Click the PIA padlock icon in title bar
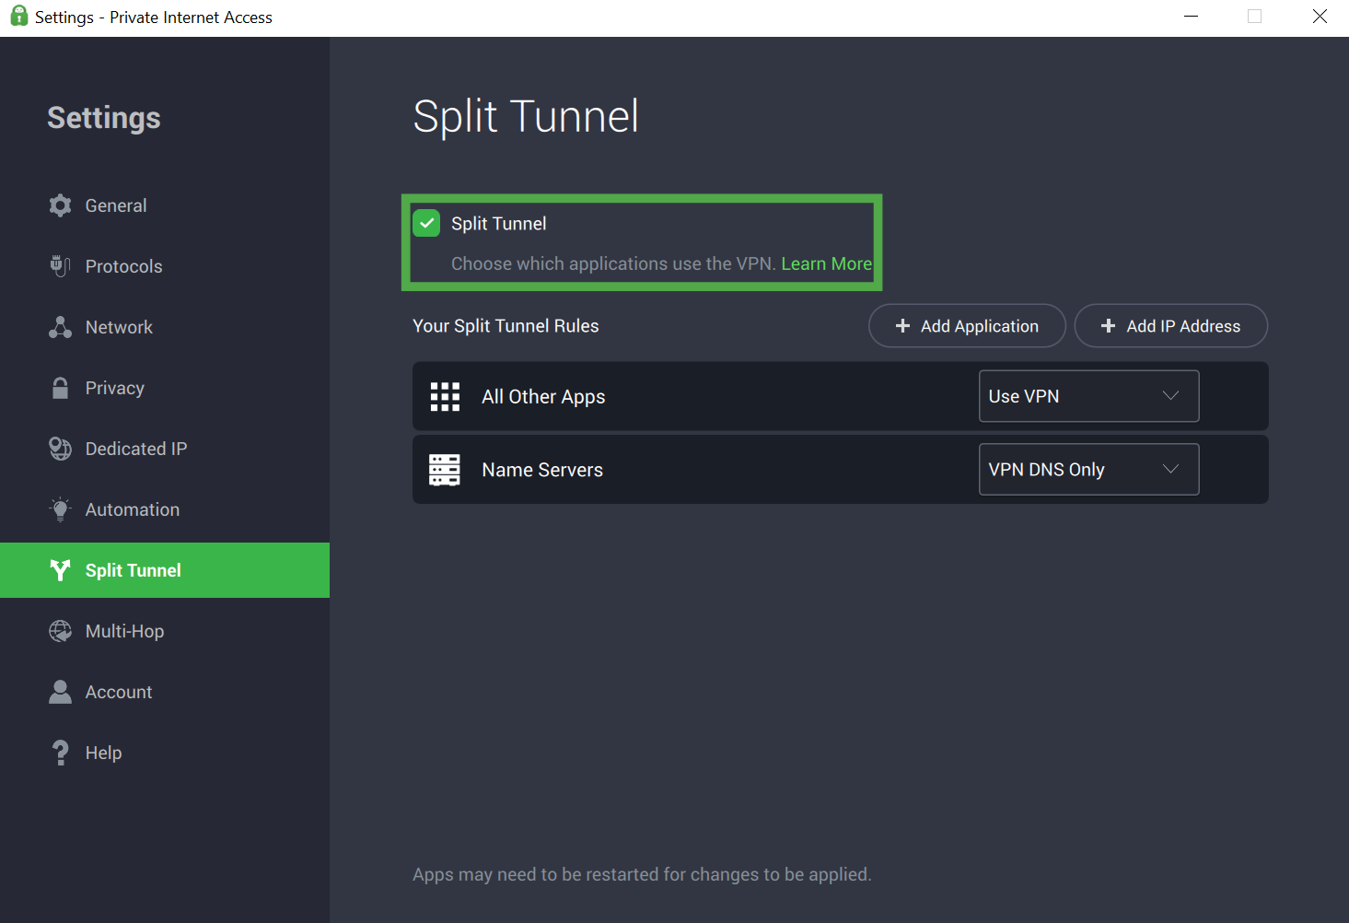1349x923 pixels. (x=18, y=17)
